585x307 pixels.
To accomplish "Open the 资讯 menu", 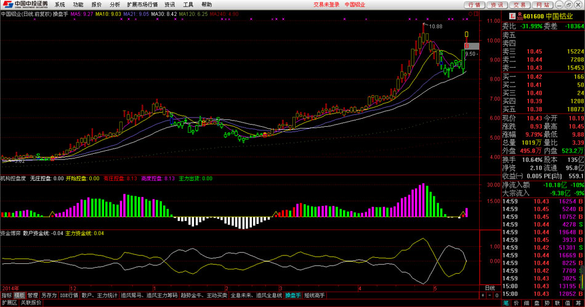I will (x=170, y=4).
